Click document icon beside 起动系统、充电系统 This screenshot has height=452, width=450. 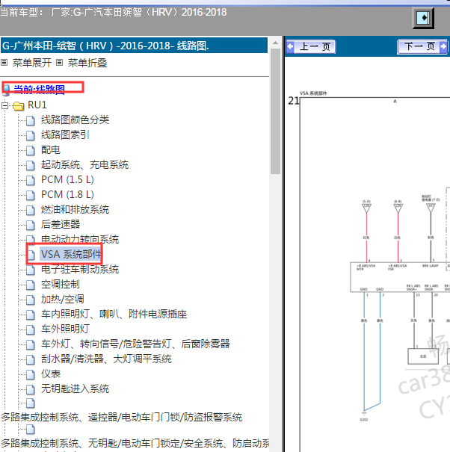[x=31, y=165]
